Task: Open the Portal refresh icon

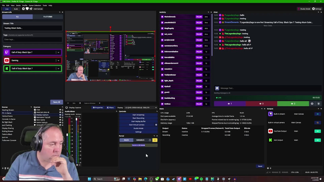Action: [150, 140]
